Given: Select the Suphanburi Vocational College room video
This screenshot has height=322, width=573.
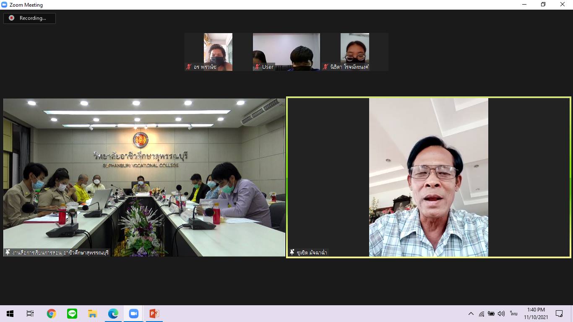Looking at the screenshot, I should click(144, 177).
